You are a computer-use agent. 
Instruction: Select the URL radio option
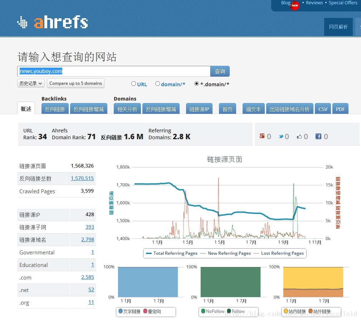tap(133, 84)
